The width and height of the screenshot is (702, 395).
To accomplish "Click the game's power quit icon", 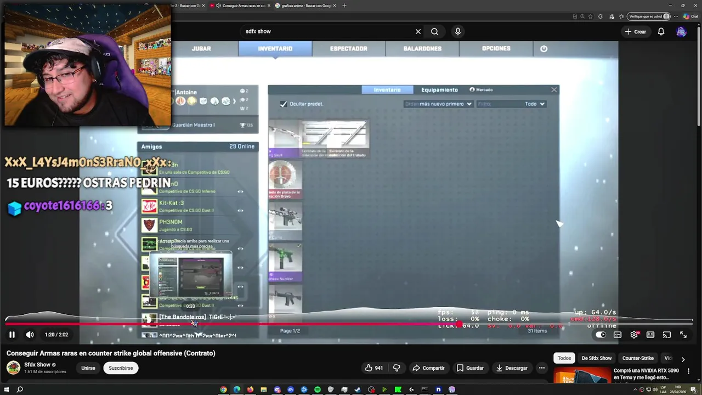I will pyautogui.click(x=544, y=48).
